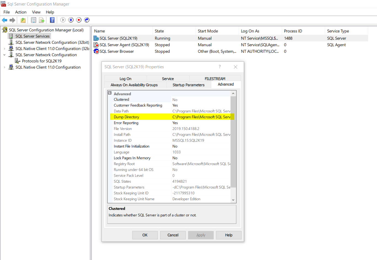Select Protocols for SQL2K19 tree item
377x260 pixels.
42,61
